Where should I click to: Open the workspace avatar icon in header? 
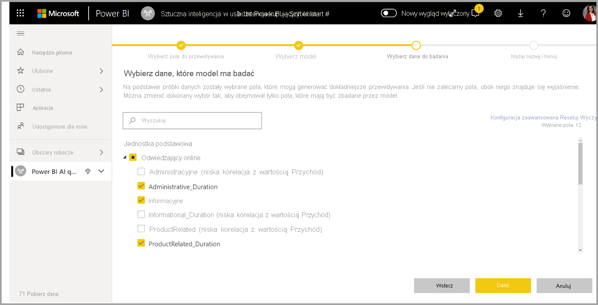click(x=147, y=13)
